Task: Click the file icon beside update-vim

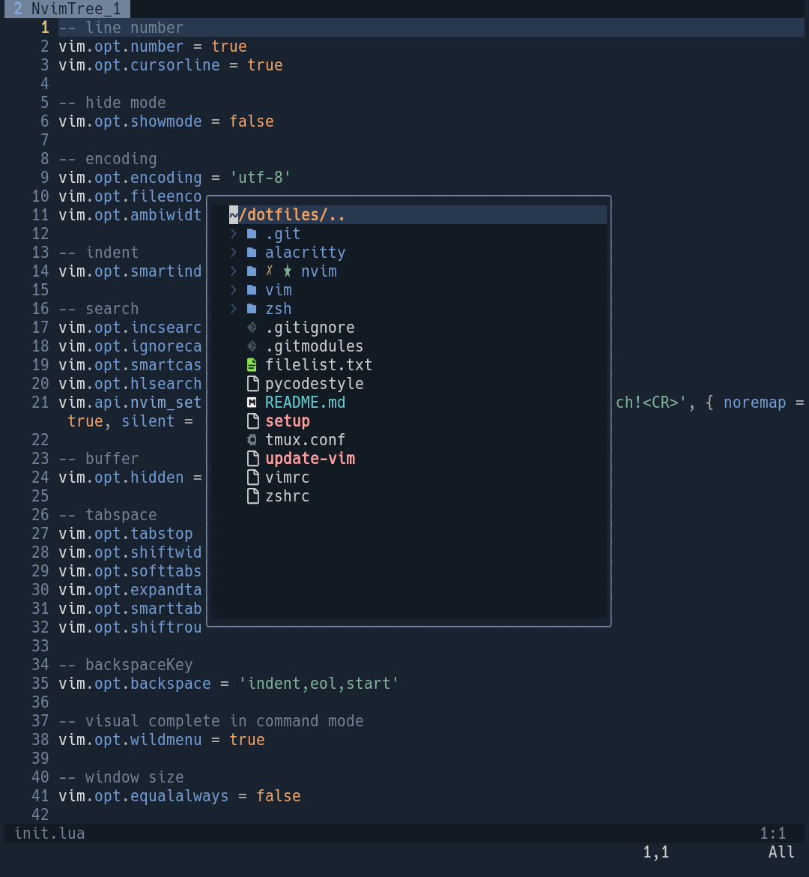Action: click(x=252, y=459)
